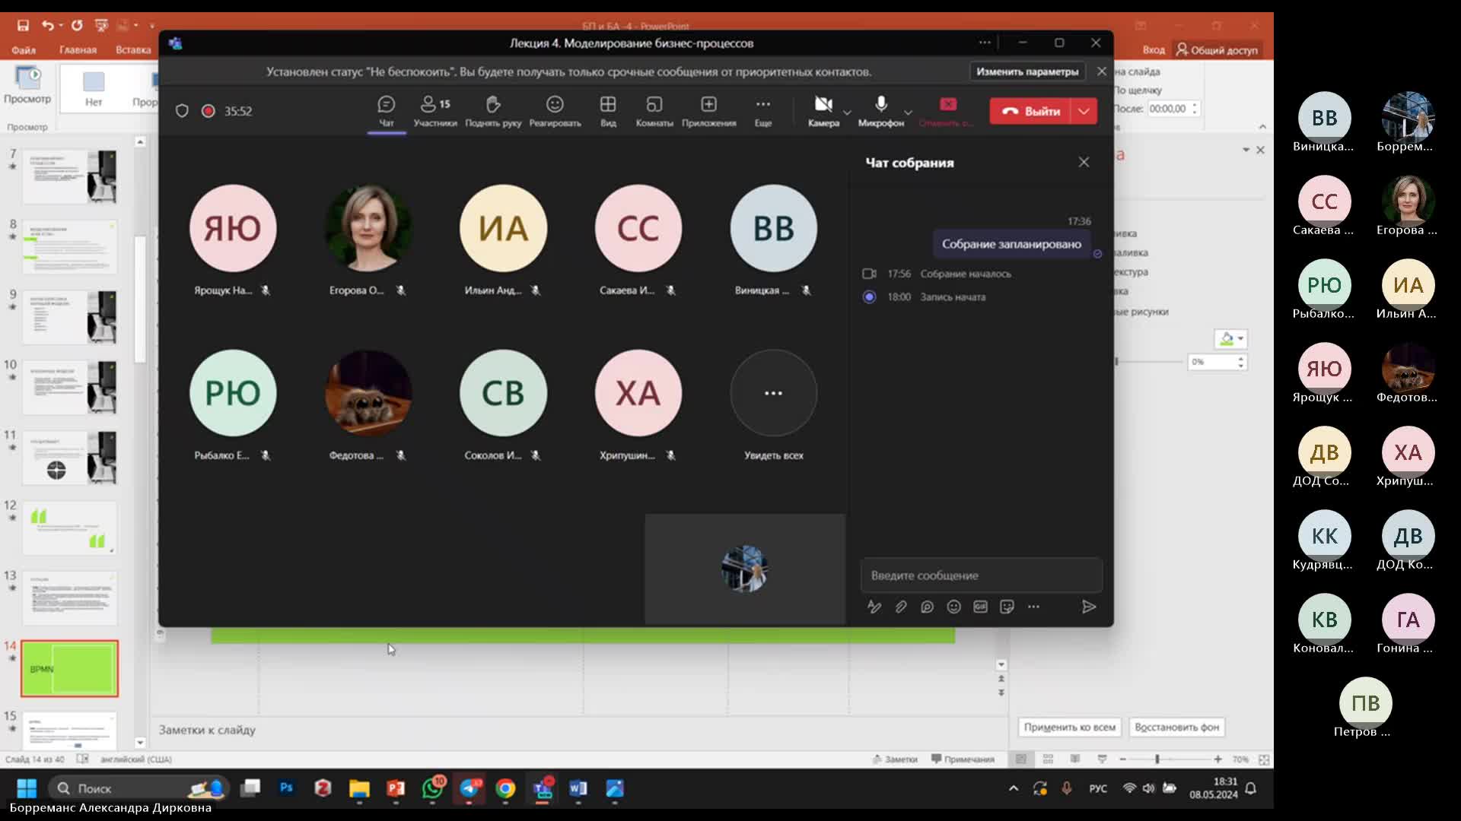Open the Файл tab in PowerPoint

24,50
